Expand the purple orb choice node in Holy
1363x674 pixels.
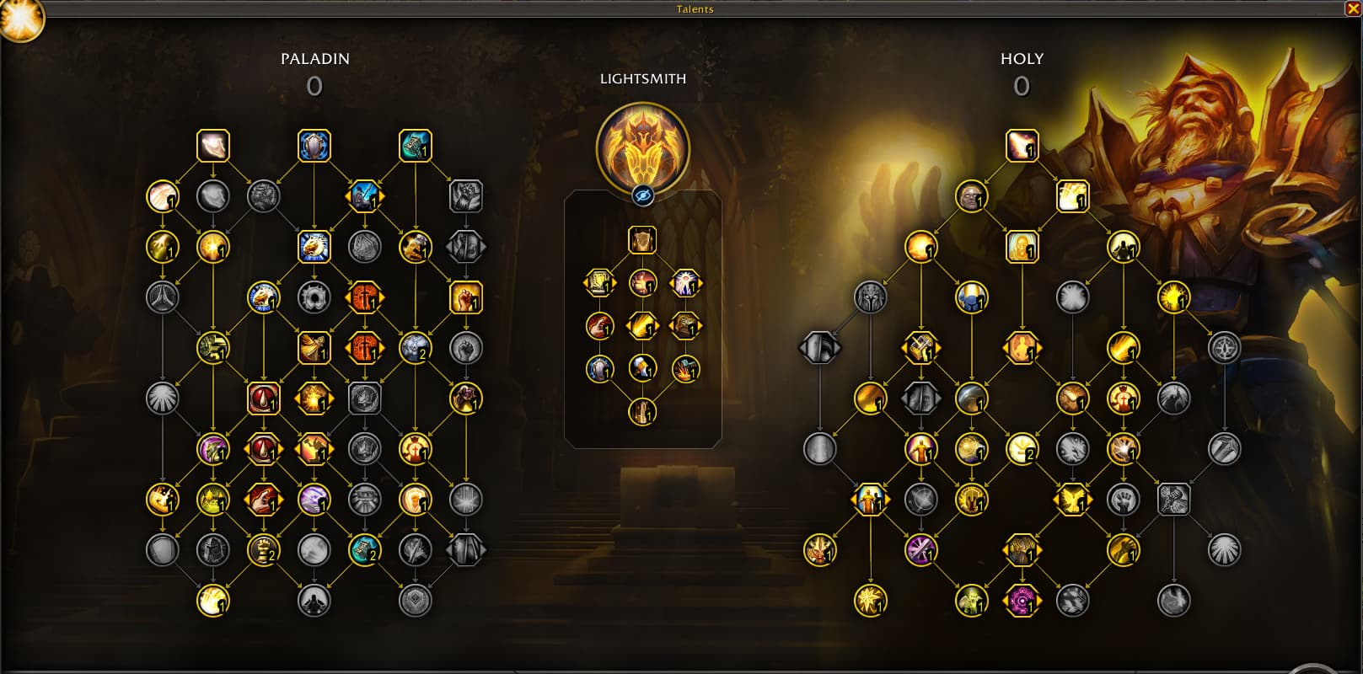(x=1022, y=601)
